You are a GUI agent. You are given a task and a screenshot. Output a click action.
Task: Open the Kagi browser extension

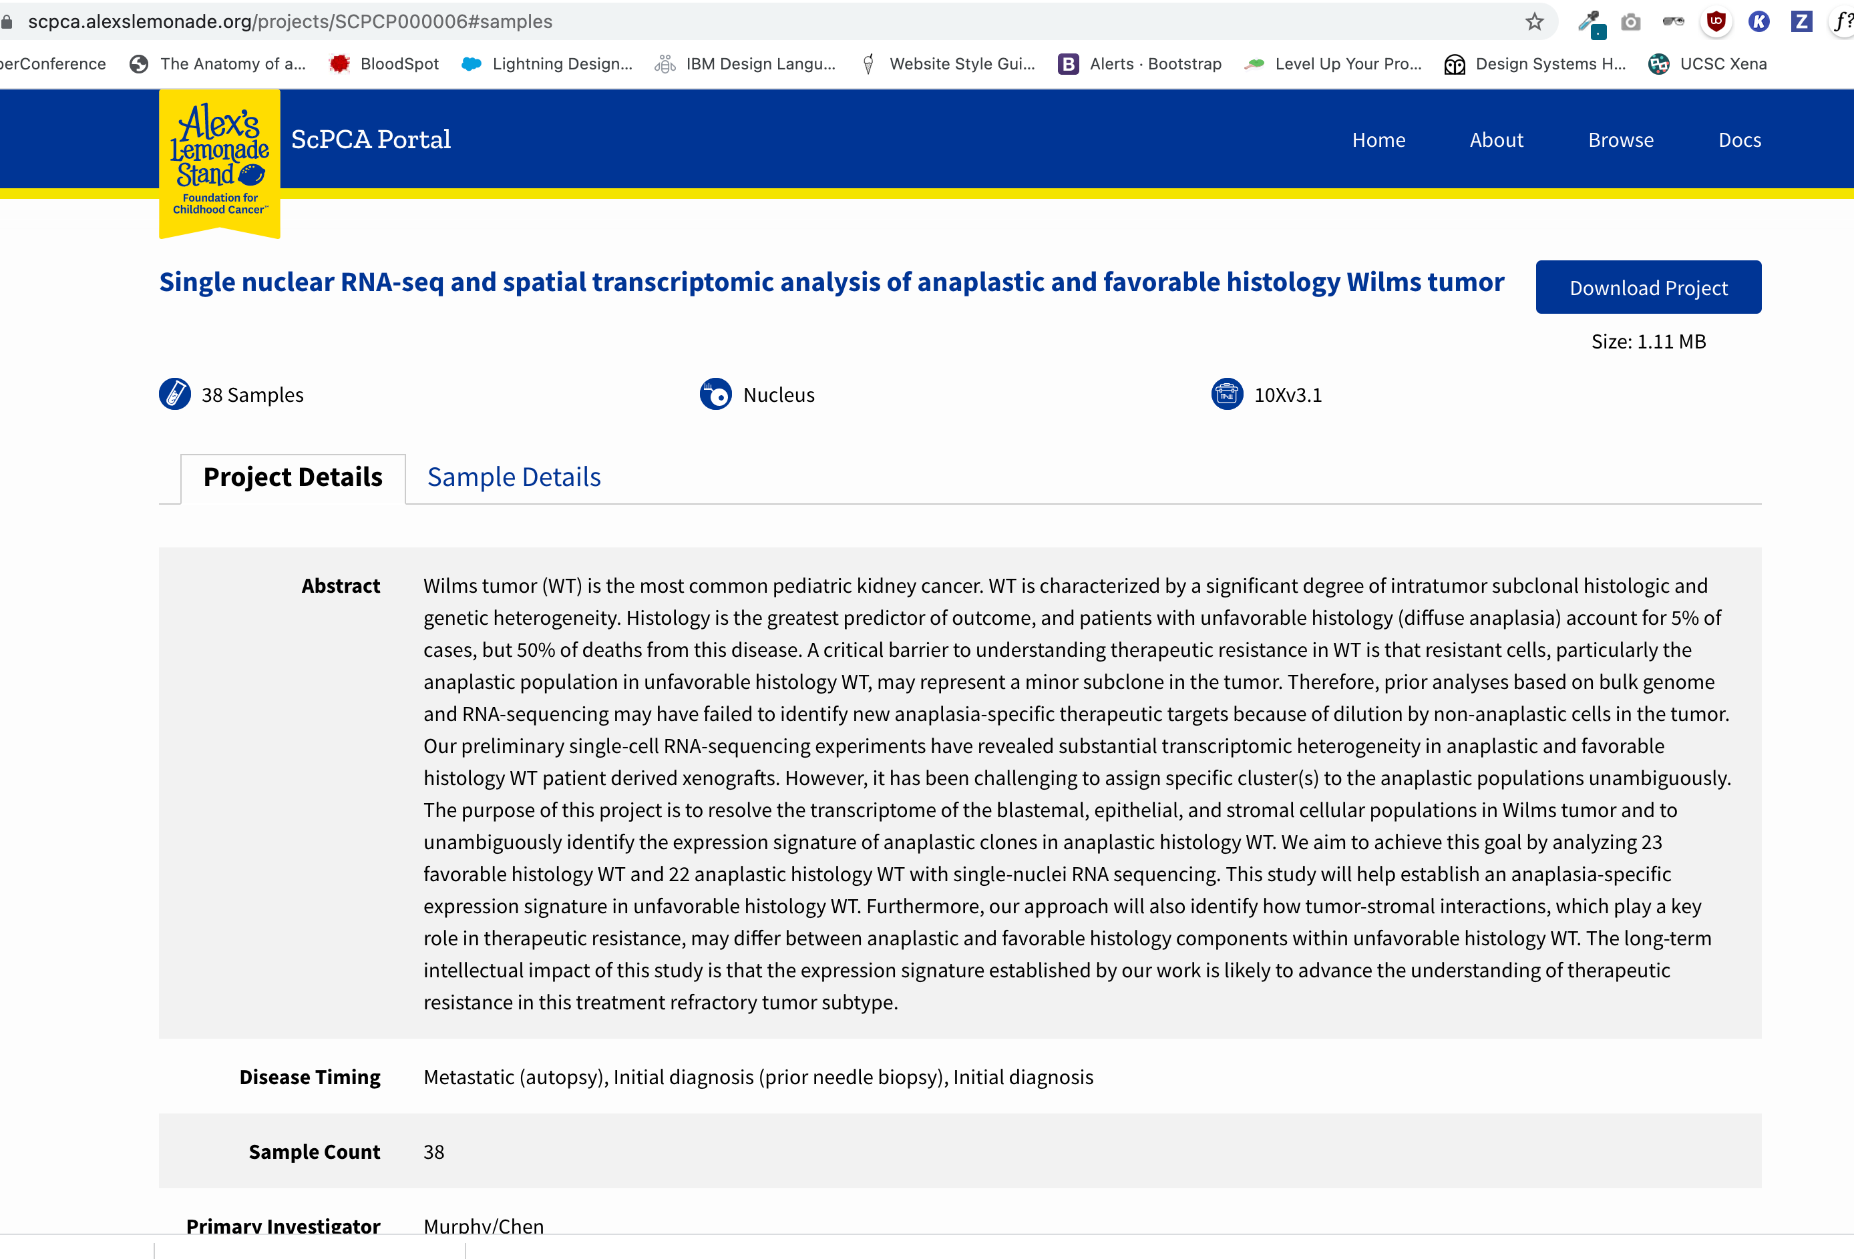click(x=1758, y=21)
